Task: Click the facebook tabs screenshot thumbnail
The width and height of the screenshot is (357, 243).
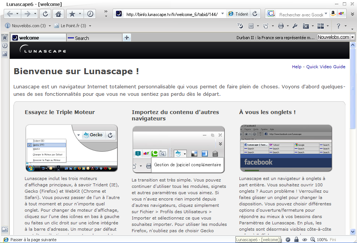Action: [x=286, y=148]
